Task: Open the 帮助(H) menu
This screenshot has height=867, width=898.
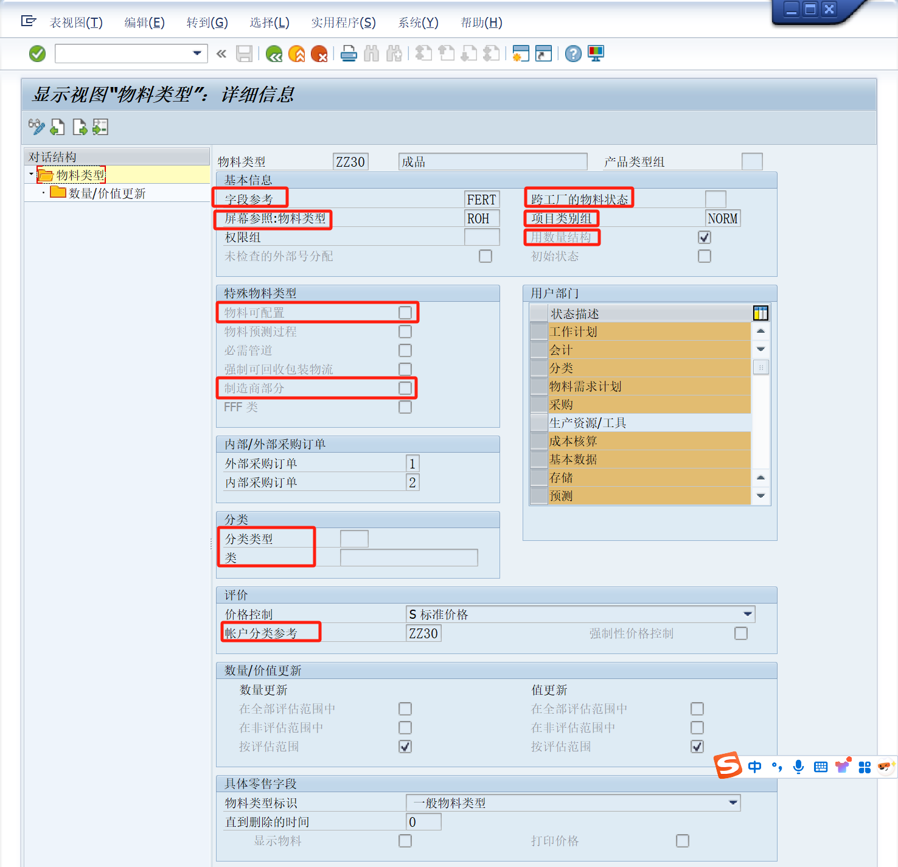Action: [481, 23]
